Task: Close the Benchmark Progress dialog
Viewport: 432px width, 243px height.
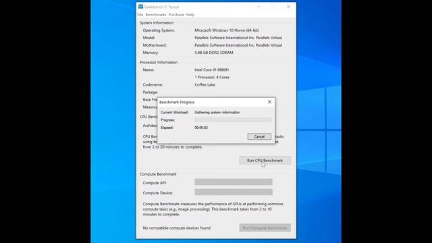Action: 269,102
